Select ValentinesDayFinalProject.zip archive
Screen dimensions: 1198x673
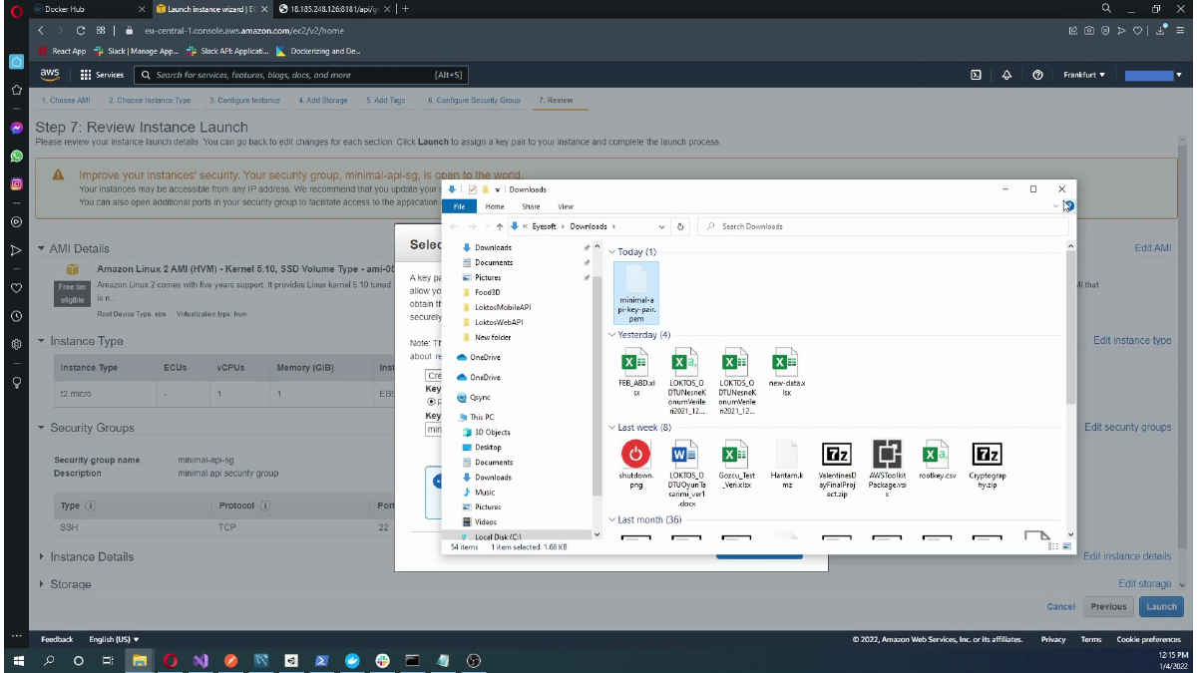point(836,469)
